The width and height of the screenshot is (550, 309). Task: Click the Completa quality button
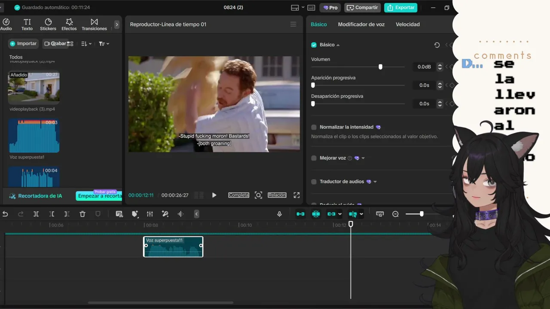pyautogui.click(x=238, y=195)
